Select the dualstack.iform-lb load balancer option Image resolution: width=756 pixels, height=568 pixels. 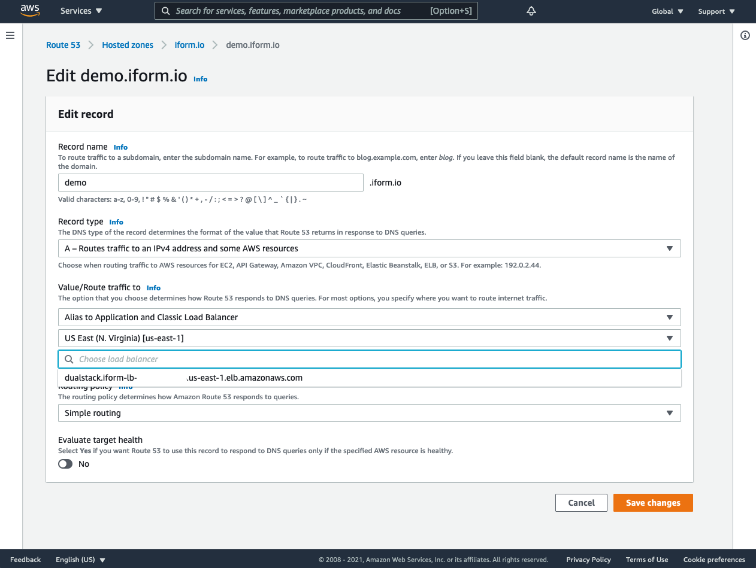coord(370,378)
